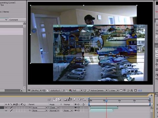Click the 3D layer switch column header

(x=25, y=105)
